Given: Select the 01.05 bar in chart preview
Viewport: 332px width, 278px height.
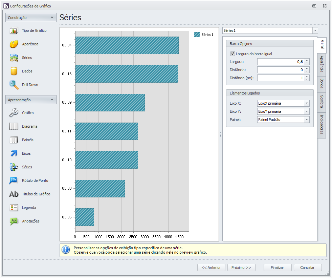Looking at the screenshot, I should (x=85, y=217).
